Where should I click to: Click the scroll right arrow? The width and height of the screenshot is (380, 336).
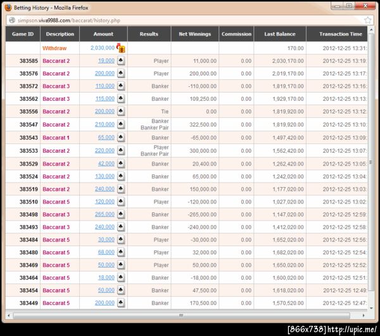364,316
